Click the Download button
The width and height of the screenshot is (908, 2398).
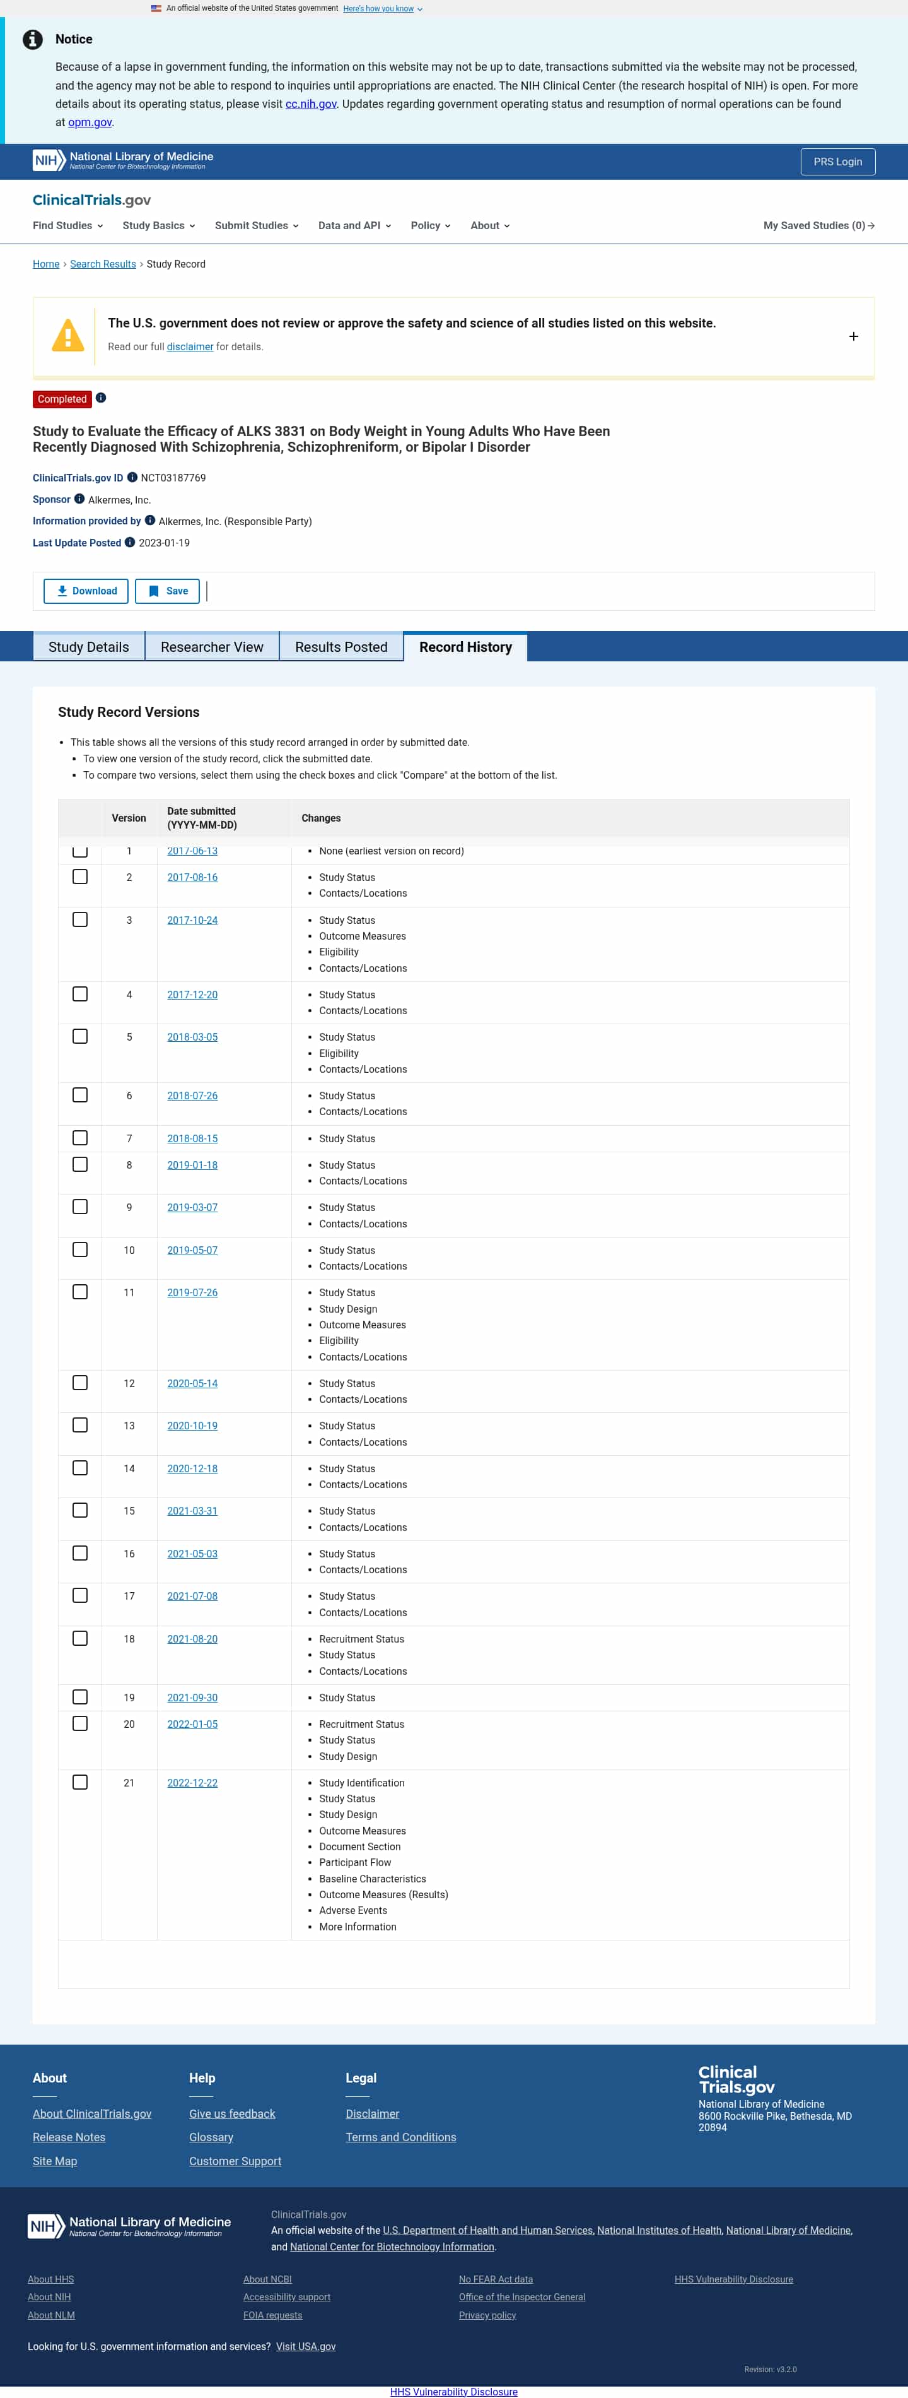(x=86, y=591)
